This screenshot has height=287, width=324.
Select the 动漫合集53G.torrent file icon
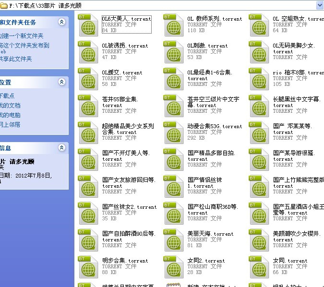click(x=174, y=132)
